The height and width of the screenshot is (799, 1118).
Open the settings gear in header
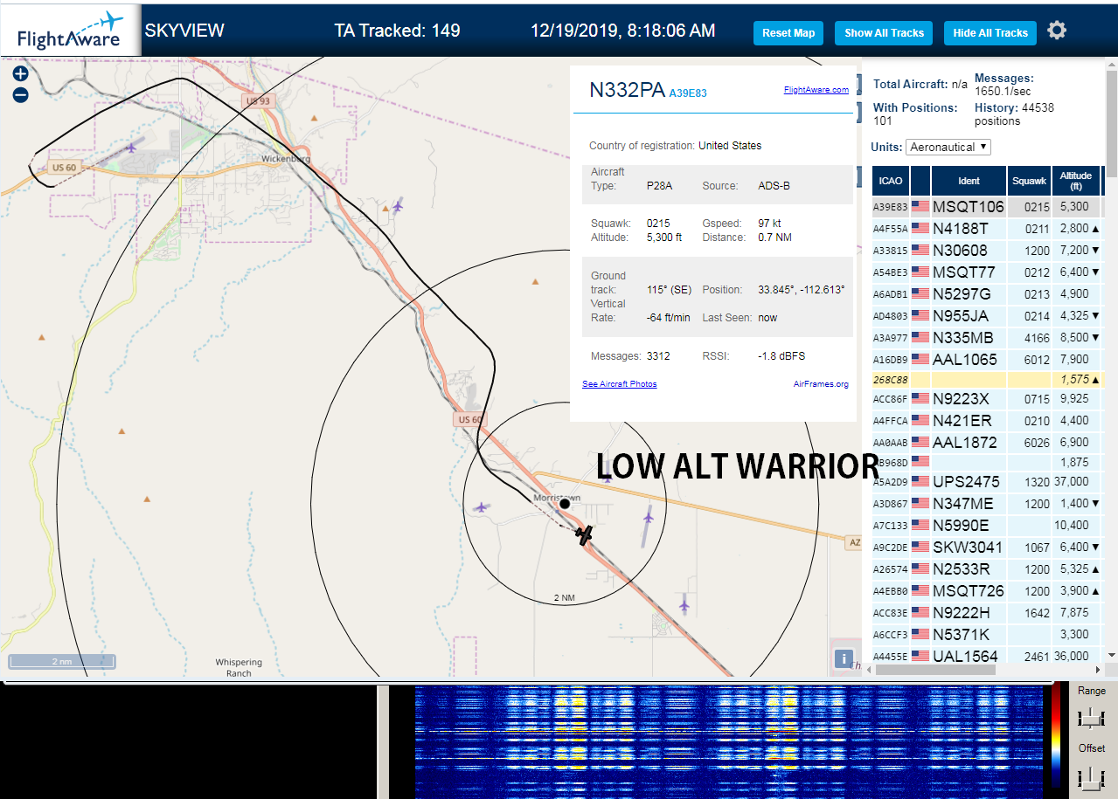click(x=1057, y=31)
